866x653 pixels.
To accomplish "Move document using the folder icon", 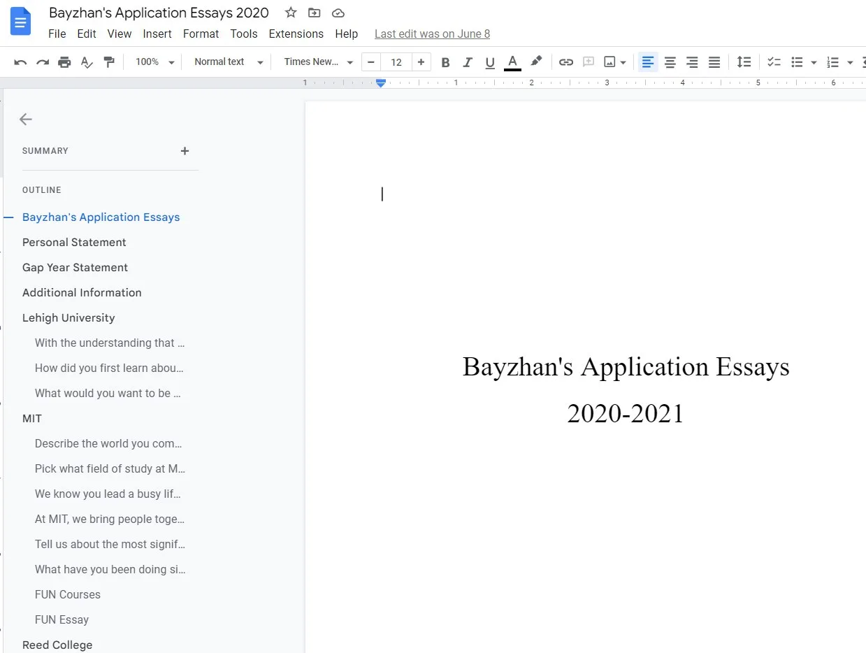I will pyautogui.click(x=315, y=13).
